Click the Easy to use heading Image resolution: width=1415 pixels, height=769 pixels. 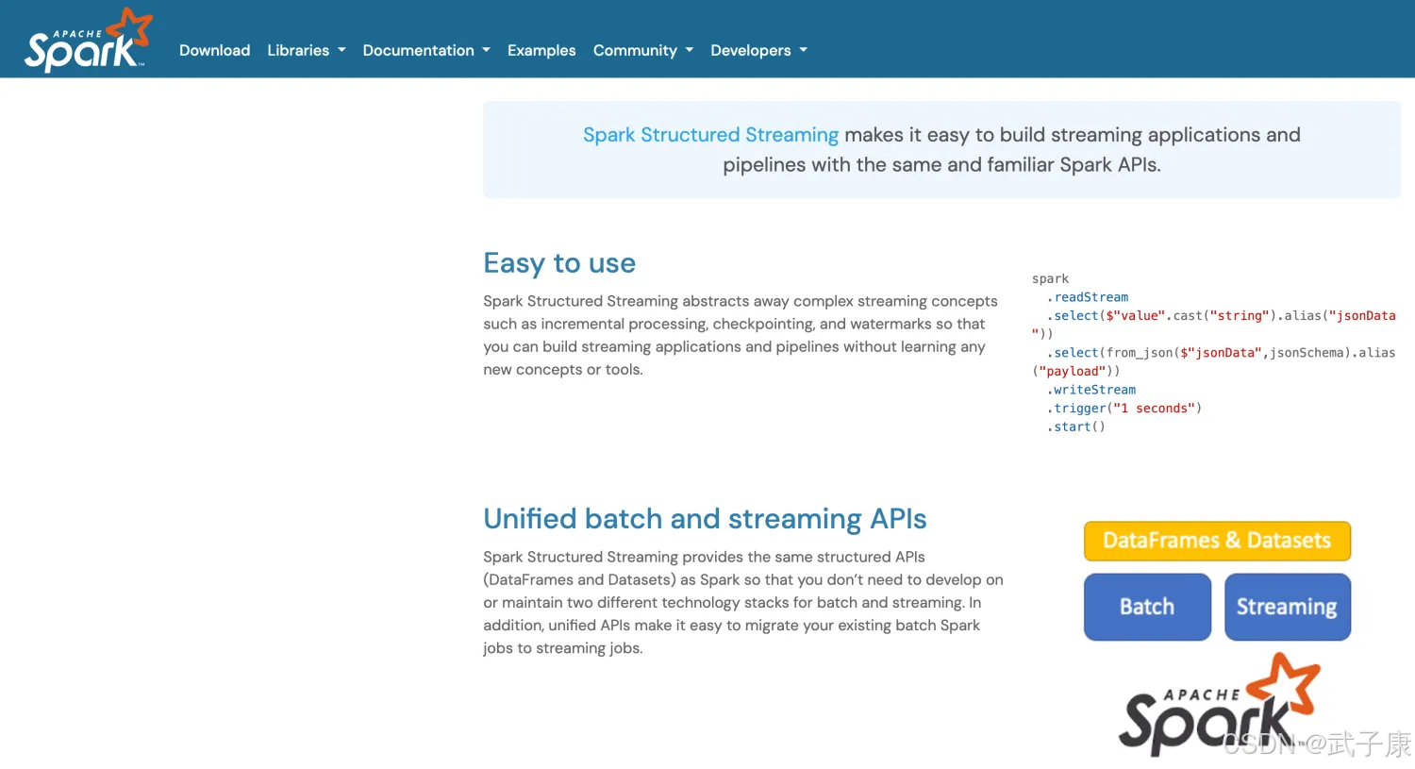click(x=559, y=262)
